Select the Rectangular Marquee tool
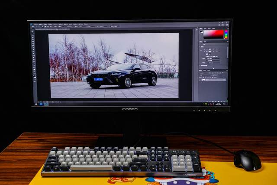 (33, 33)
